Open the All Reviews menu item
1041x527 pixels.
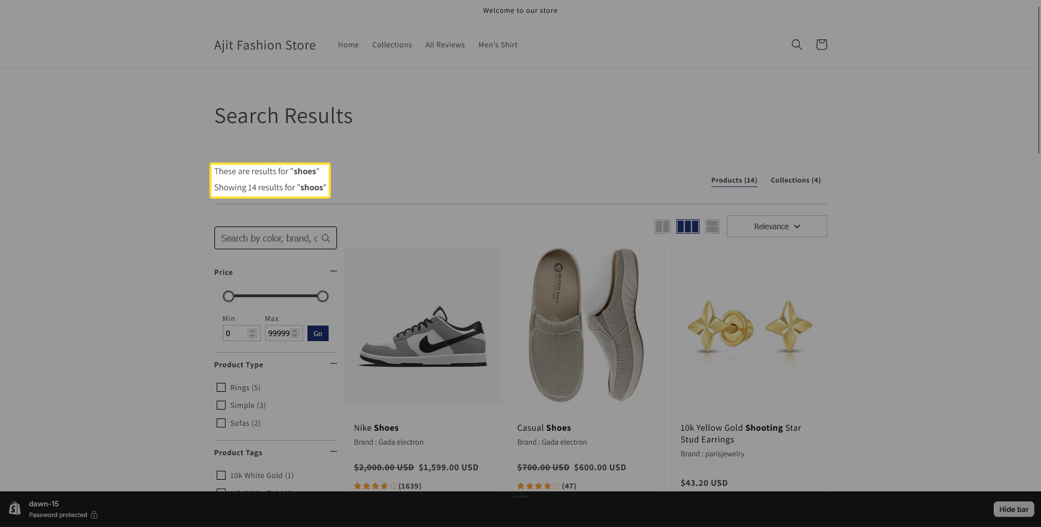pyautogui.click(x=444, y=45)
